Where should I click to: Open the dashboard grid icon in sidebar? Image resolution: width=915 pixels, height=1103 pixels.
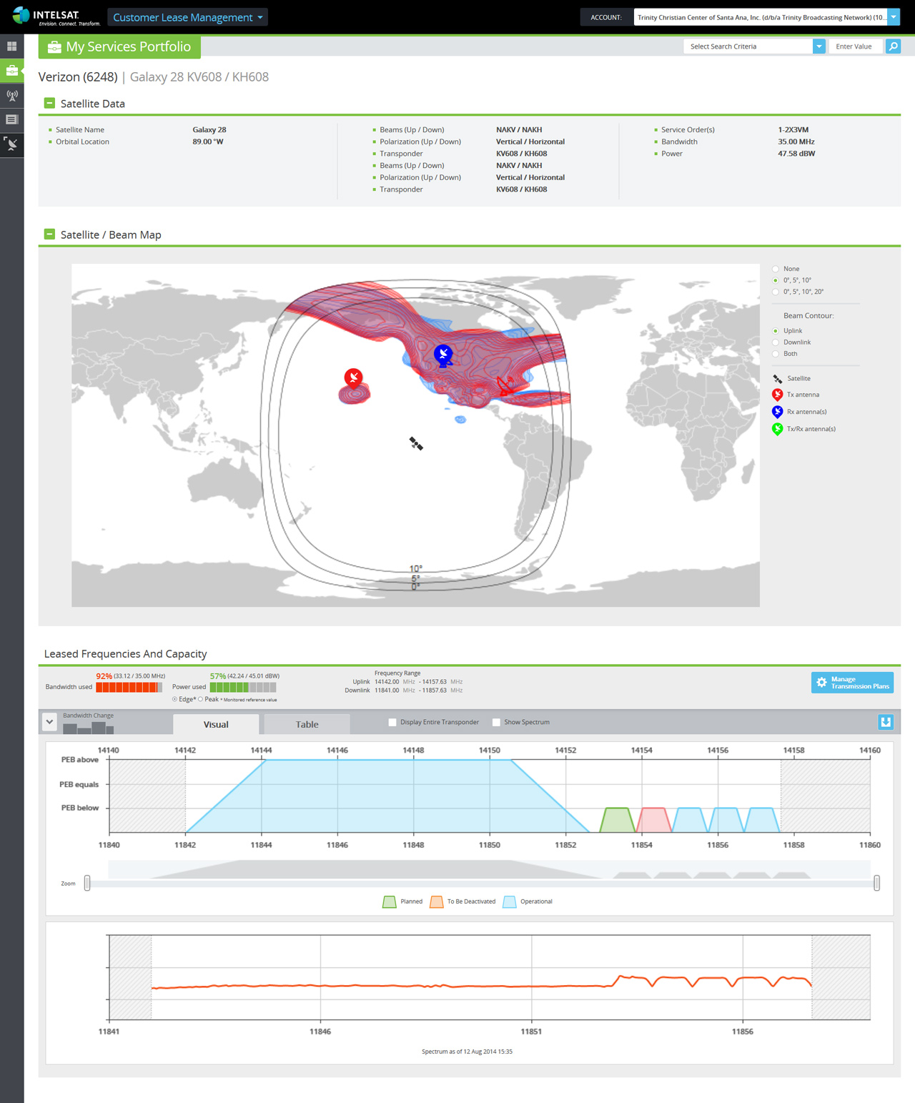click(11, 46)
